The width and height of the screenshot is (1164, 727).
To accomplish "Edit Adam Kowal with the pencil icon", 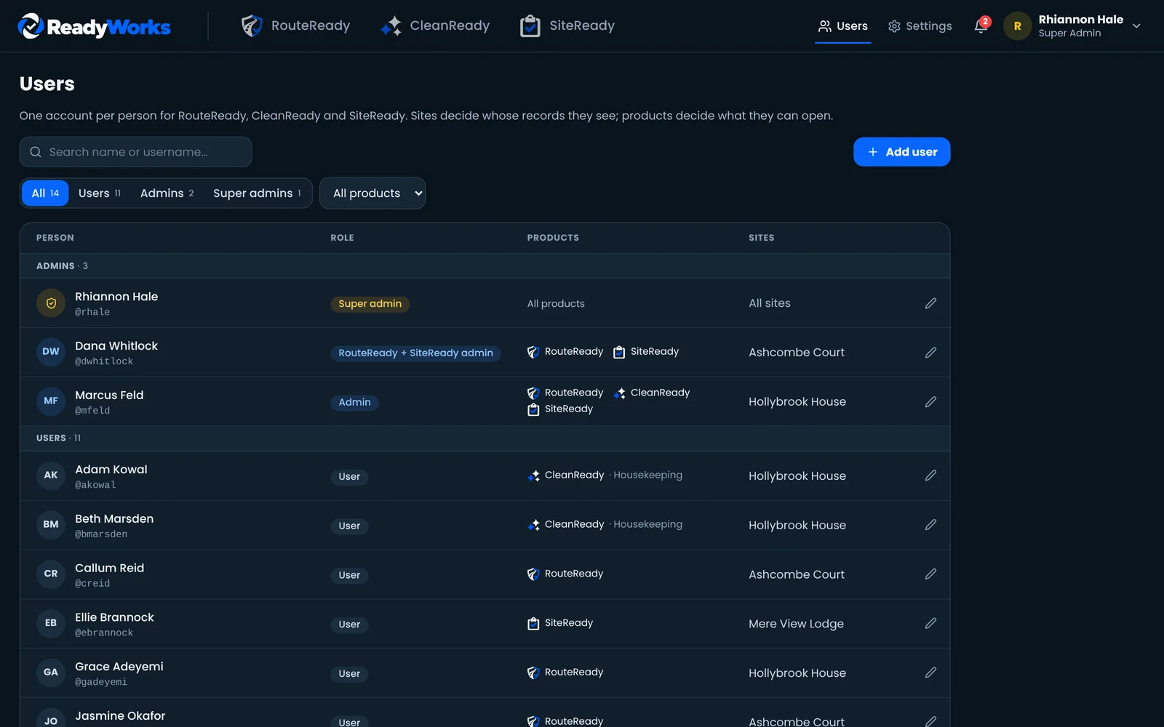I will tap(930, 475).
